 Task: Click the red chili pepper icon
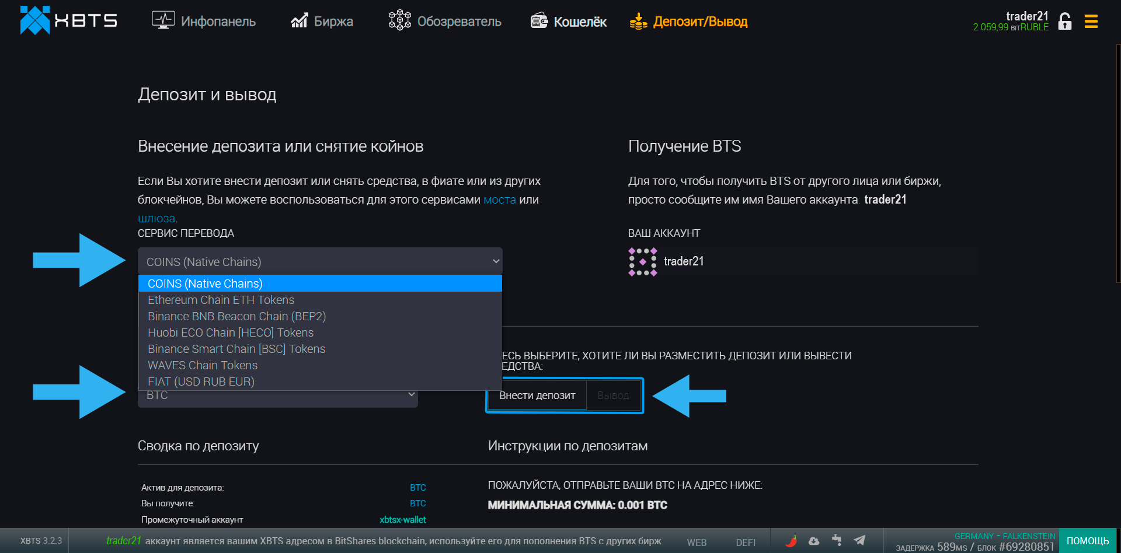[791, 541]
